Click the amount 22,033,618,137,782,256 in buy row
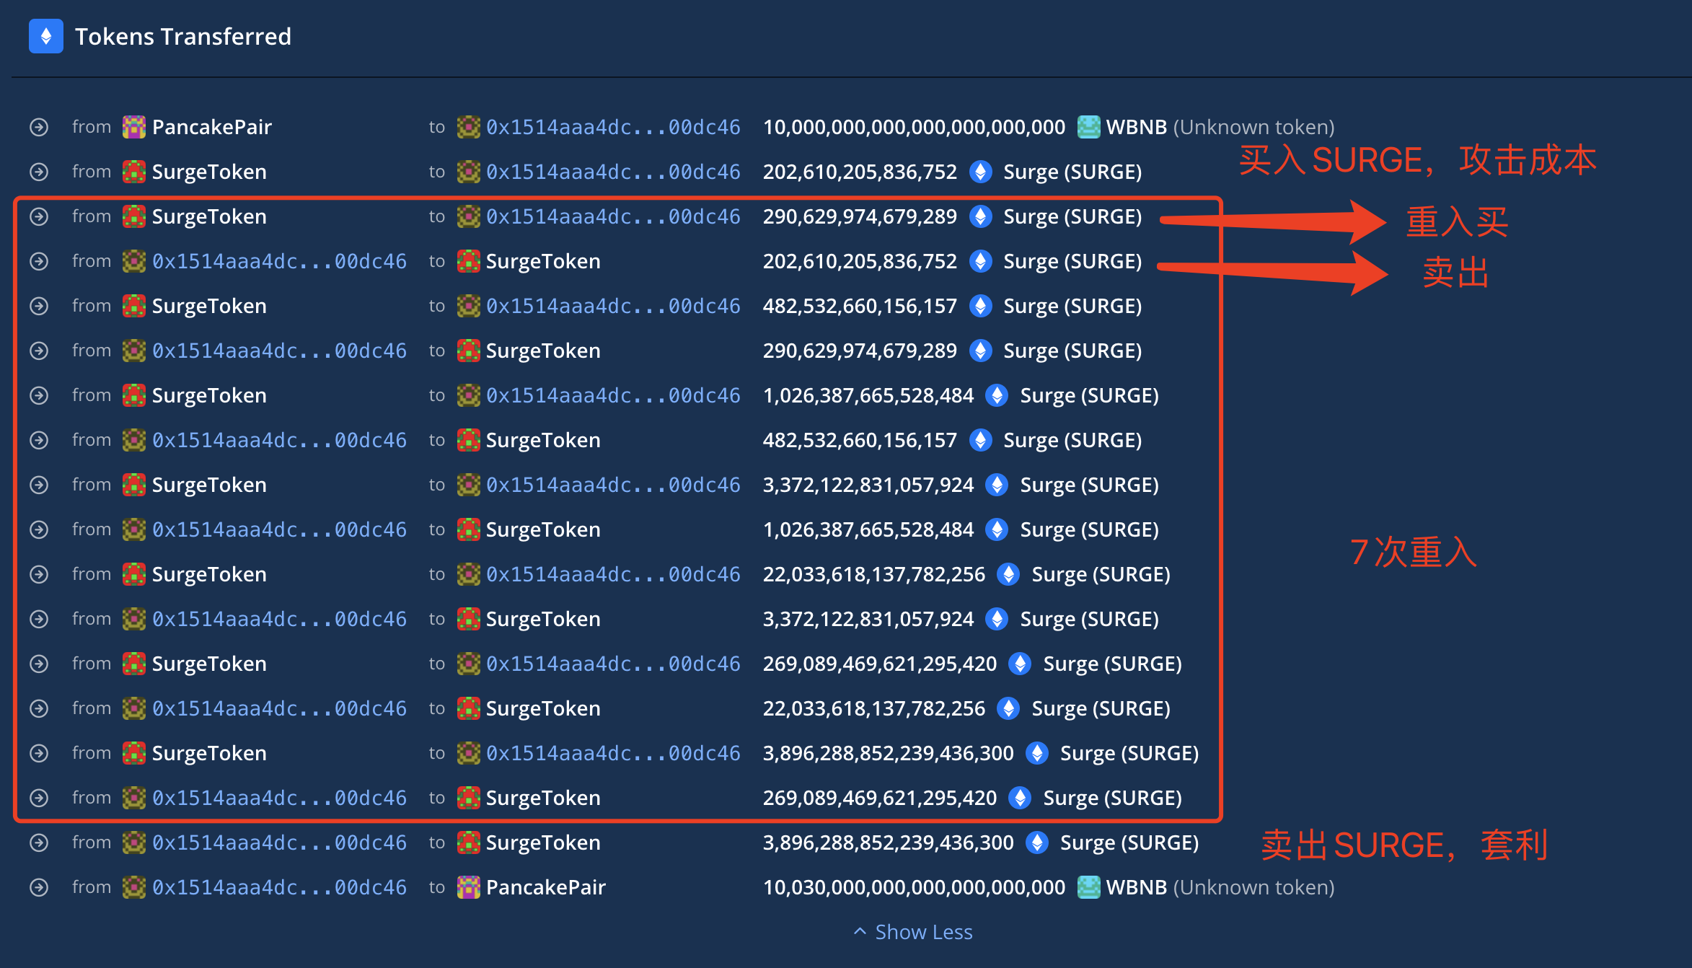The image size is (1692, 968). tap(873, 574)
